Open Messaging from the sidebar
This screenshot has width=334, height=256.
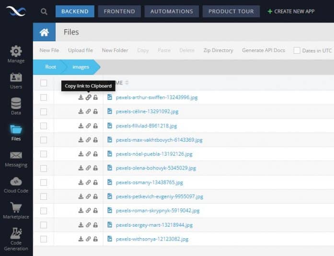pos(16,158)
